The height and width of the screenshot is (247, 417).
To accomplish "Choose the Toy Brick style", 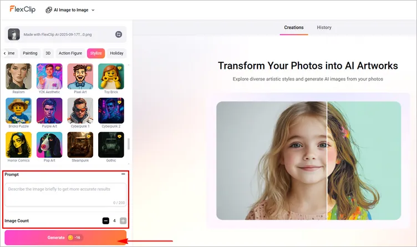I will (111, 77).
